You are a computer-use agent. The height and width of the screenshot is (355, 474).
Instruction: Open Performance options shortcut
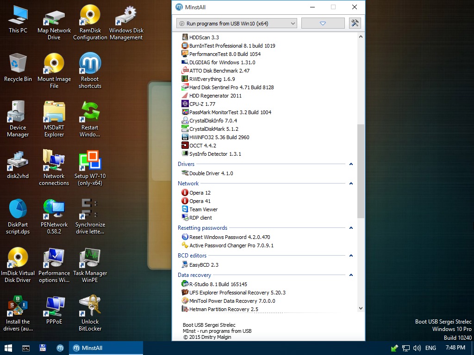[54, 265]
